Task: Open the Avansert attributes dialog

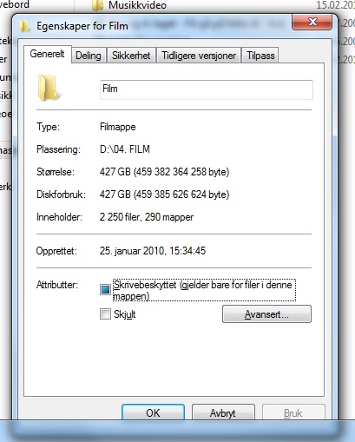Action: [266, 314]
